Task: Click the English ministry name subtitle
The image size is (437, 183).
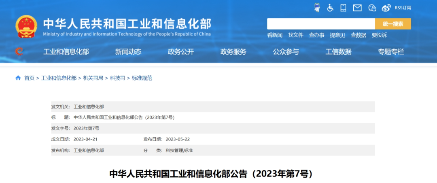Action: pyautogui.click(x=127, y=34)
